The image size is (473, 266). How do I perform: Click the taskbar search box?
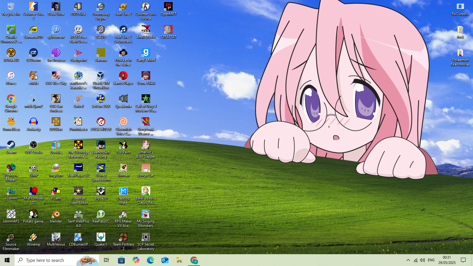click(x=57, y=260)
